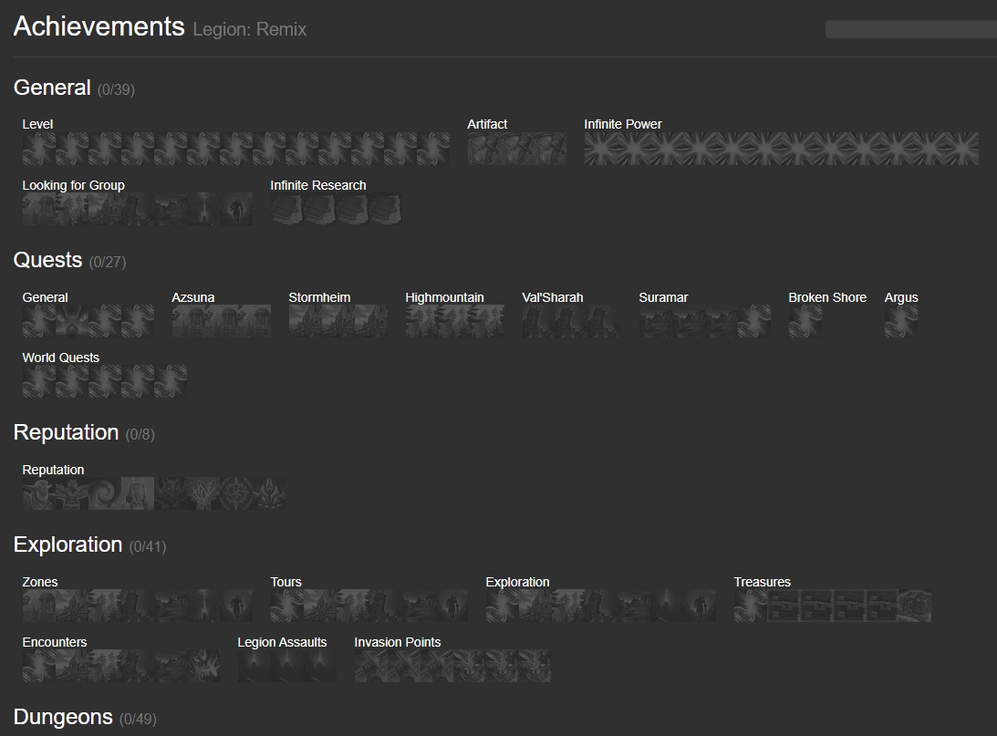Open the first Artifact achievement icon
997x736 pixels.
tap(484, 148)
